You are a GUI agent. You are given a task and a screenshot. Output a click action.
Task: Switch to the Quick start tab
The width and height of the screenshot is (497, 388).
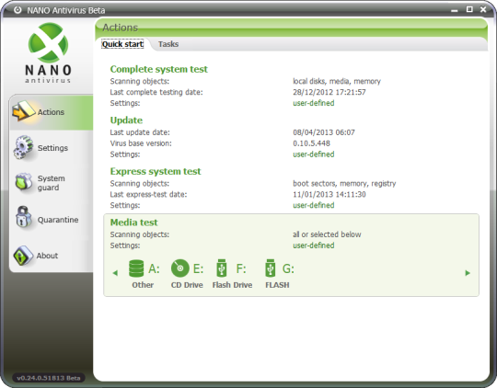[122, 44]
